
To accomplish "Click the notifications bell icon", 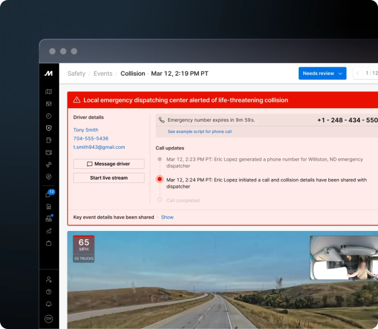I will pos(49,304).
